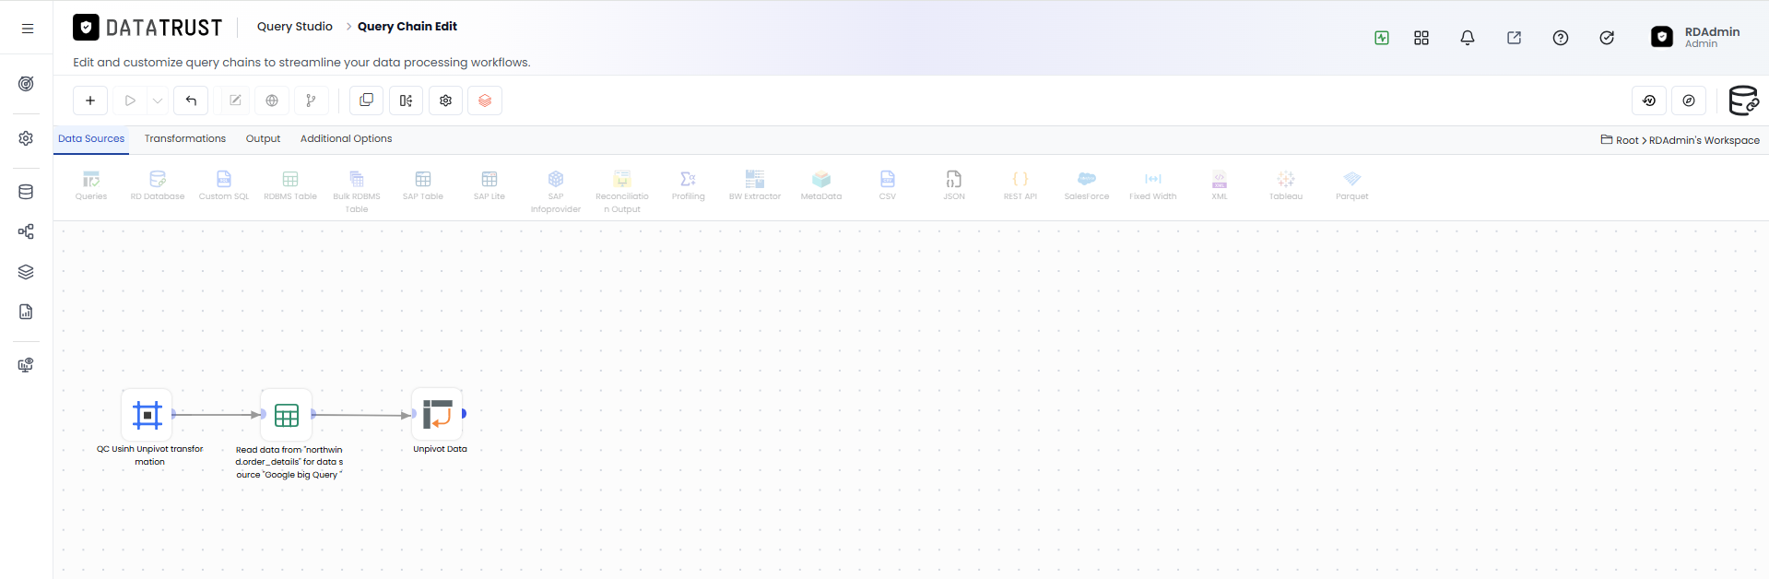
Task: Click the edit pencil toolbar button
Action: pos(235,100)
